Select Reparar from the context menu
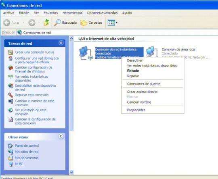Screen dimensions: 218x179 pos(133,76)
